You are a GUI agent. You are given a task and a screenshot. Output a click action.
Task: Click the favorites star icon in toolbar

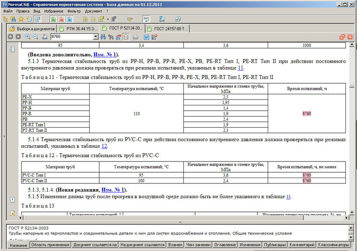[21, 19]
